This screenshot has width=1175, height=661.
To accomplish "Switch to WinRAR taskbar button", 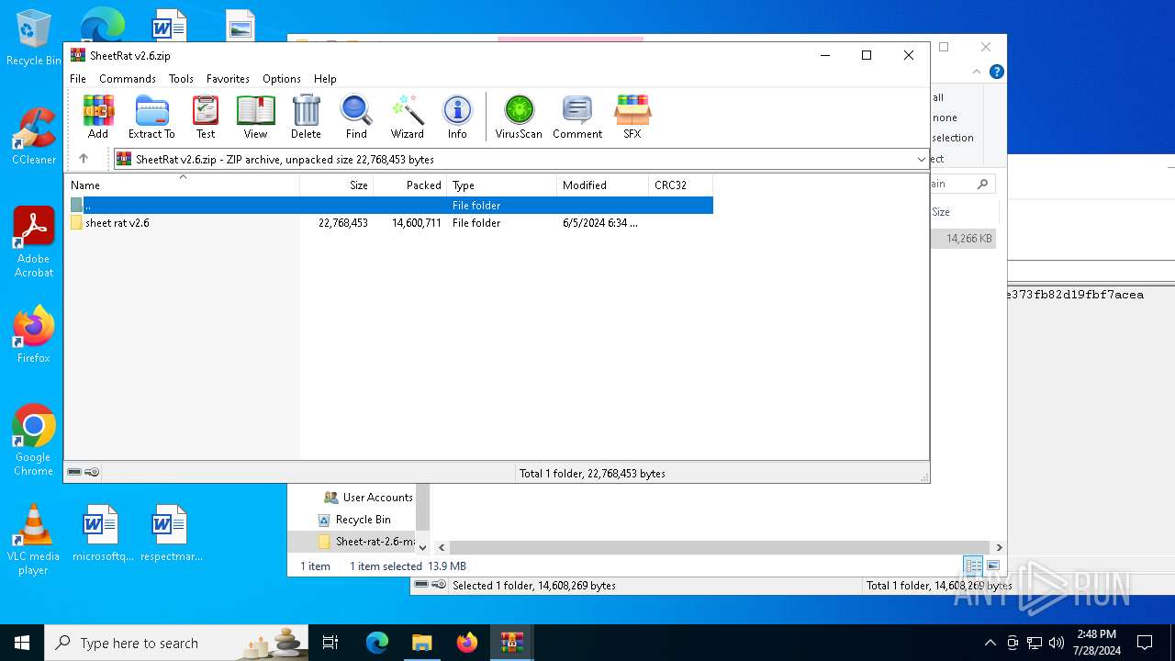I will (x=511, y=643).
